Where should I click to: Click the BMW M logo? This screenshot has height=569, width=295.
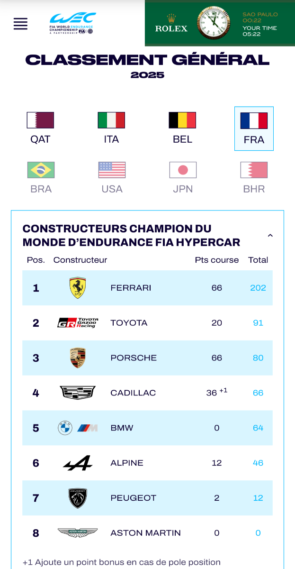(87, 428)
